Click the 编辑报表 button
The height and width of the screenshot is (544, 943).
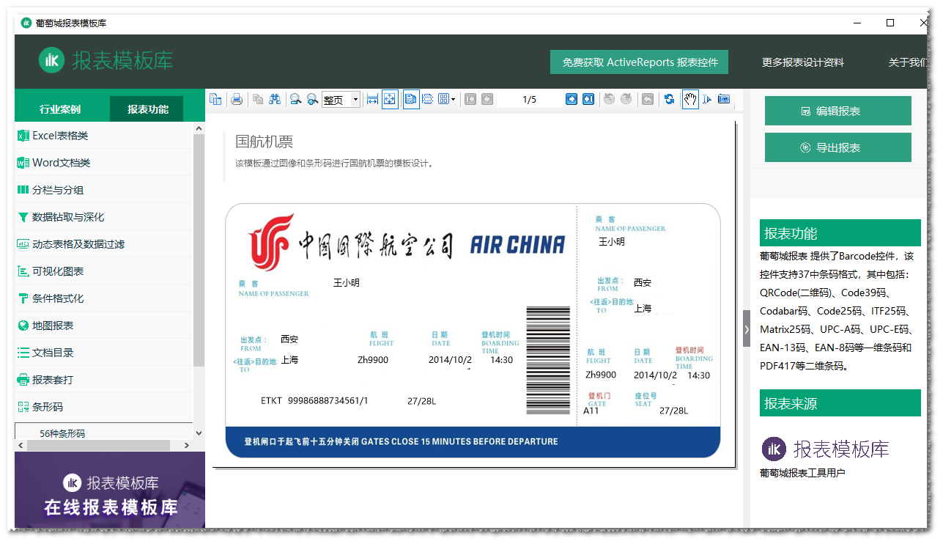point(838,111)
